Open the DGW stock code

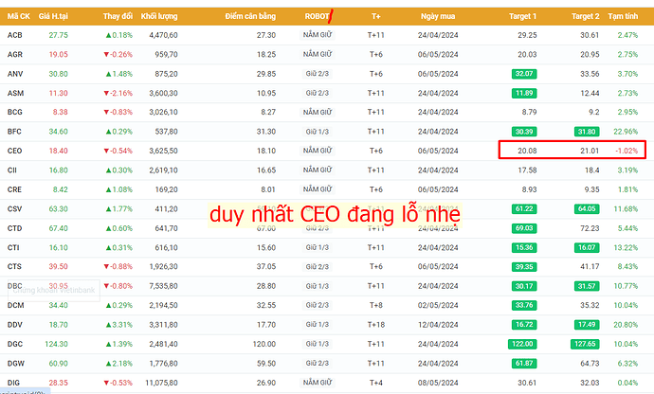click(x=16, y=363)
